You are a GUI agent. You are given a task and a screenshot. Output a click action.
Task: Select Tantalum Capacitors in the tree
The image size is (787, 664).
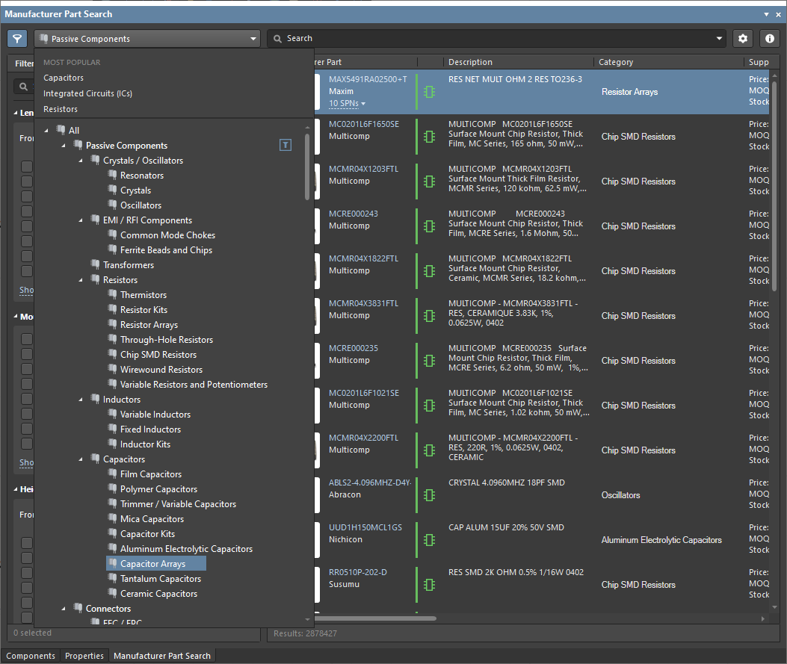[161, 579]
